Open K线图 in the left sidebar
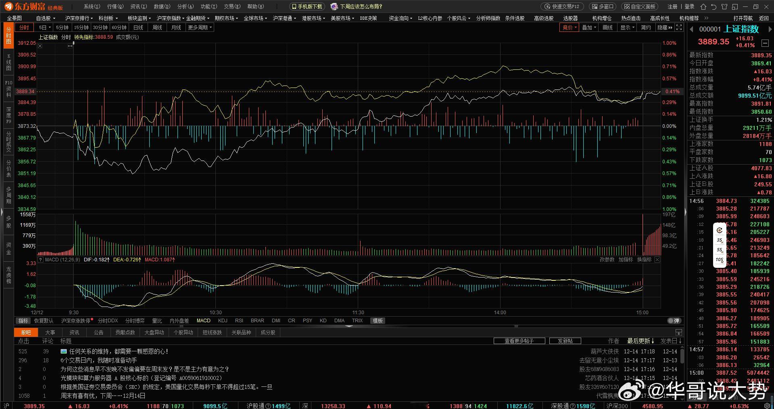774x409 pixels. click(8, 62)
